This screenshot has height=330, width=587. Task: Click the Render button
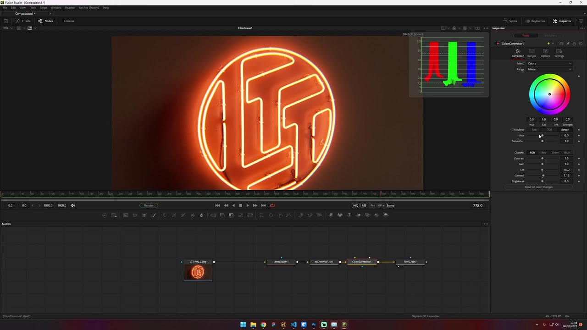[x=149, y=205]
